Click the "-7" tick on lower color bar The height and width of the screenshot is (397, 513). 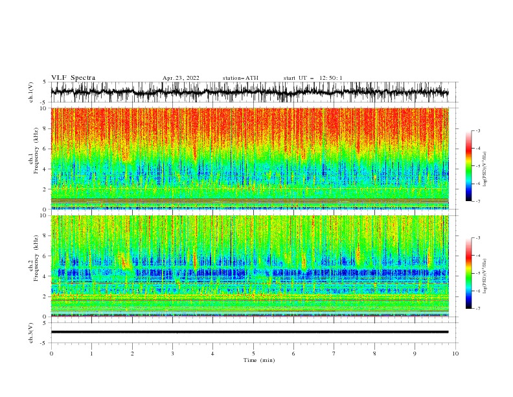(x=477, y=309)
